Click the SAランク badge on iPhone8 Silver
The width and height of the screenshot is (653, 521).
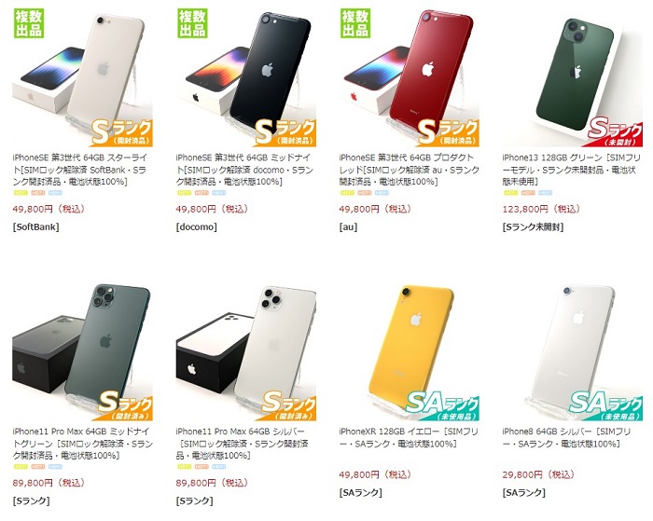point(606,405)
